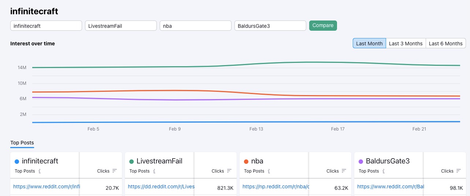Click the blue infinitecraft color dot
470x196 pixels.
point(17,161)
